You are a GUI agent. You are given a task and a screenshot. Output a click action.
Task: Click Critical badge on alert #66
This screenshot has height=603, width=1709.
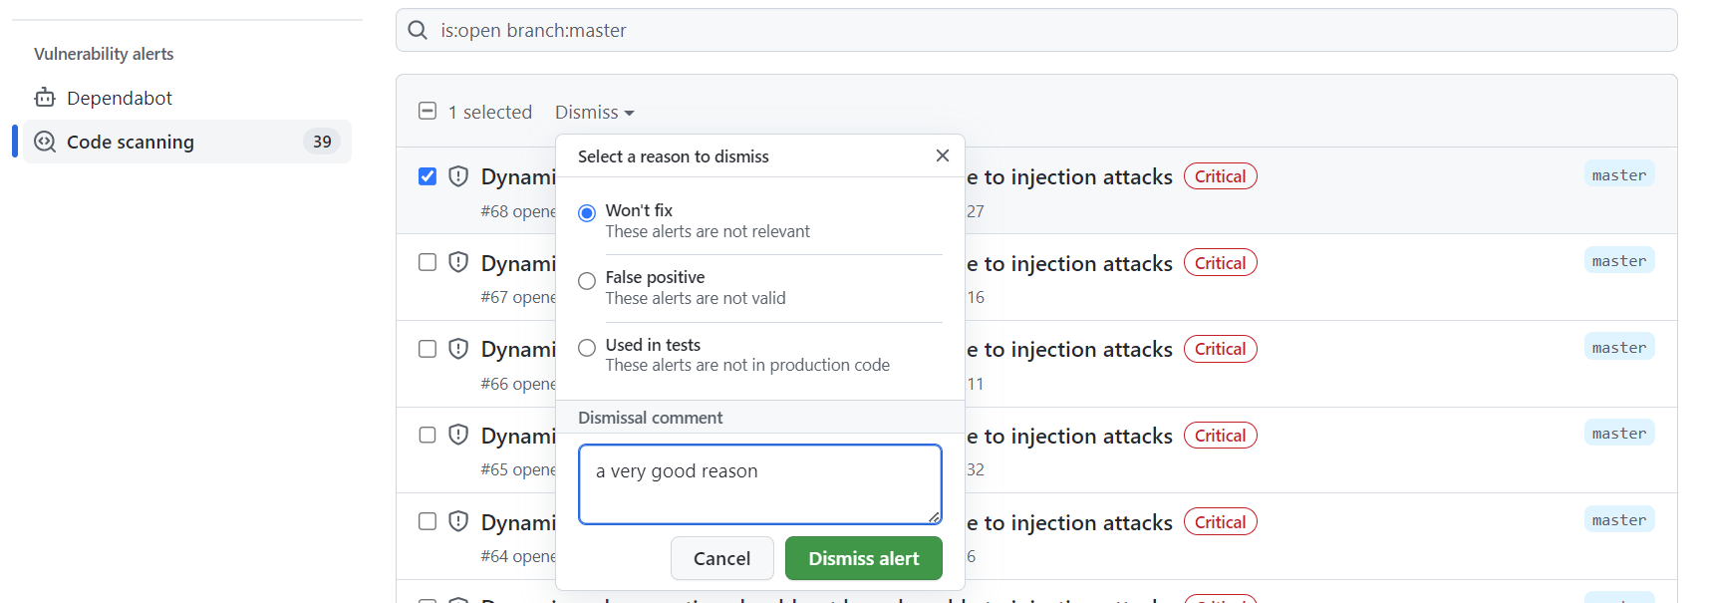tap(1221, 349)
